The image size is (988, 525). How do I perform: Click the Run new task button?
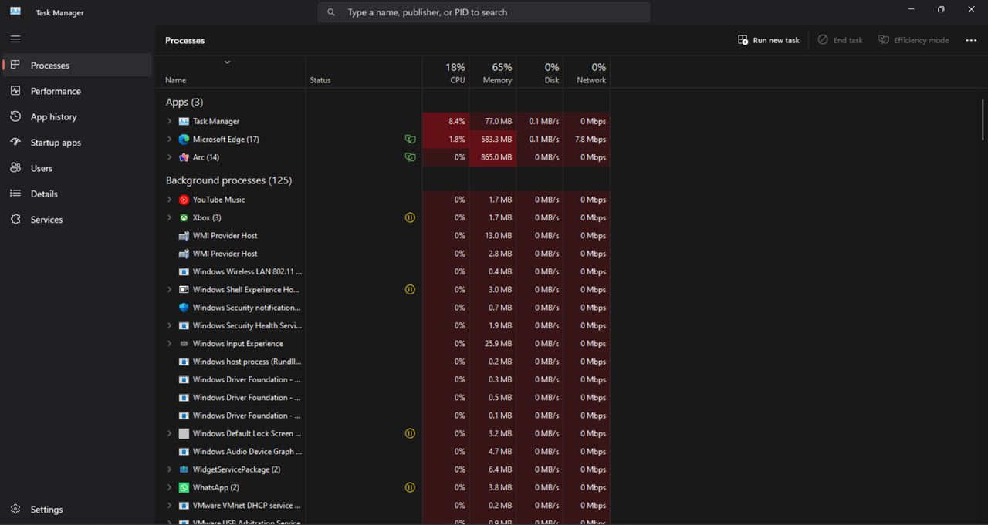[769, 40]
